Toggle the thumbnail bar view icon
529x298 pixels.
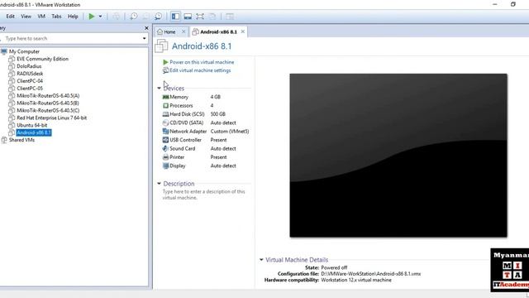[188, 17]
